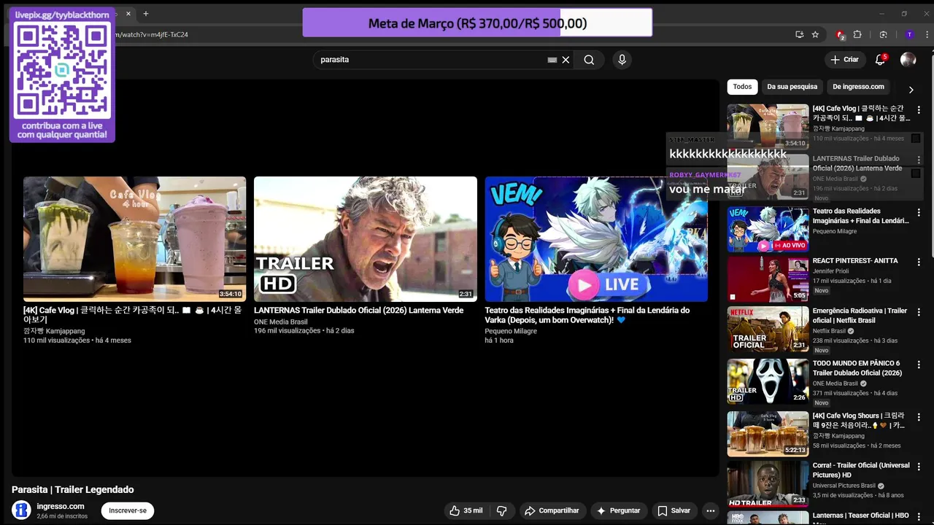Open the browser Extensions puzzle icon
This screenshot has height=525, width=934.
[857, 34]
